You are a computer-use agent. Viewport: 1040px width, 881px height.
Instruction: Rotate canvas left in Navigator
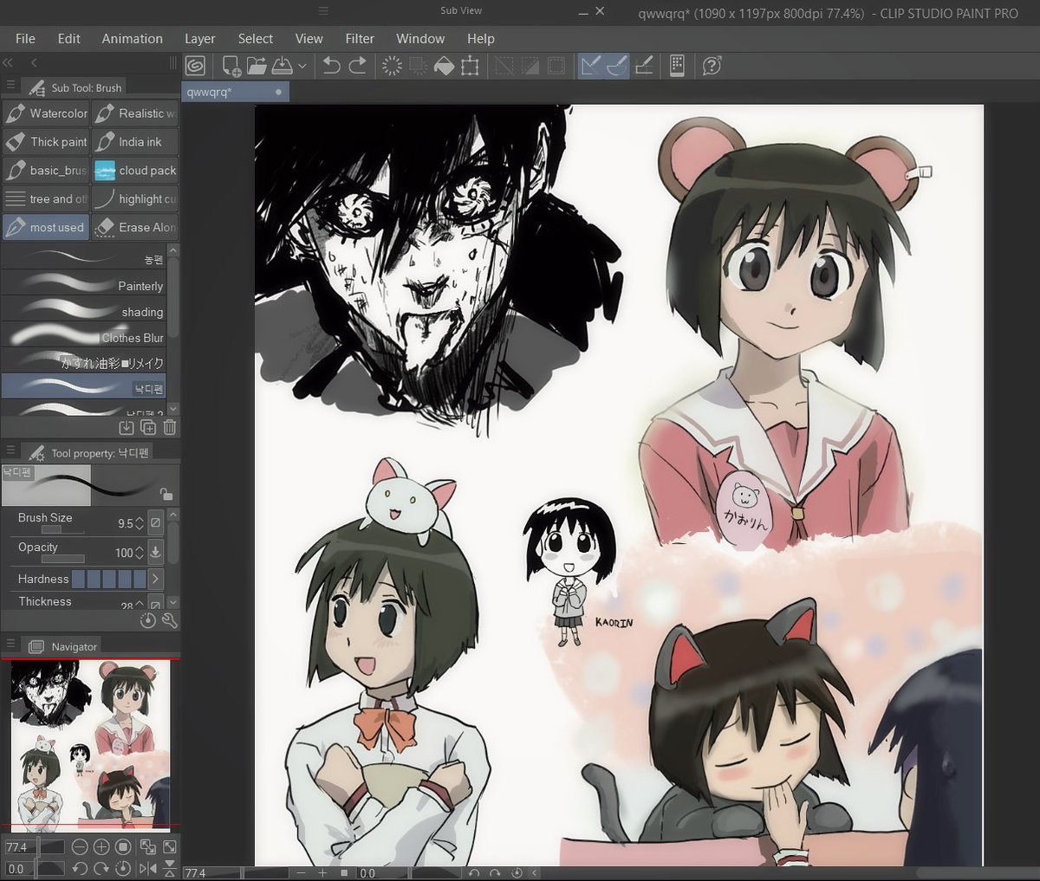click(80, 868)
